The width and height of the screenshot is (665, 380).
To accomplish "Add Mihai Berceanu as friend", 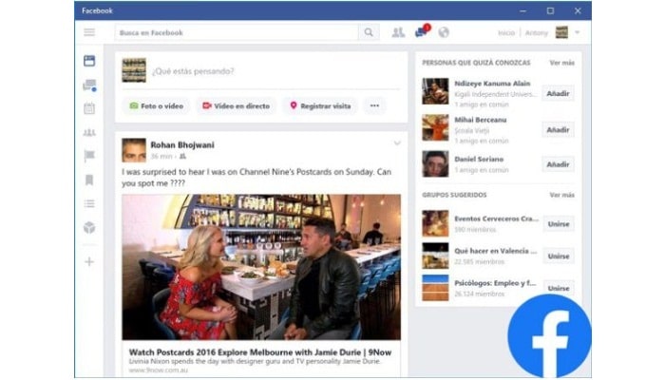I will tap(558, 130).
